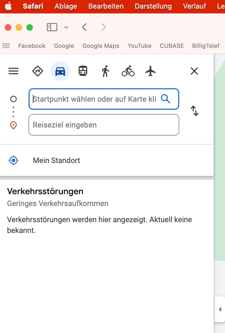The image size is (225, 333).
Task: Go back to previous page
Action: pyautogui.click(x=84, y=27)
